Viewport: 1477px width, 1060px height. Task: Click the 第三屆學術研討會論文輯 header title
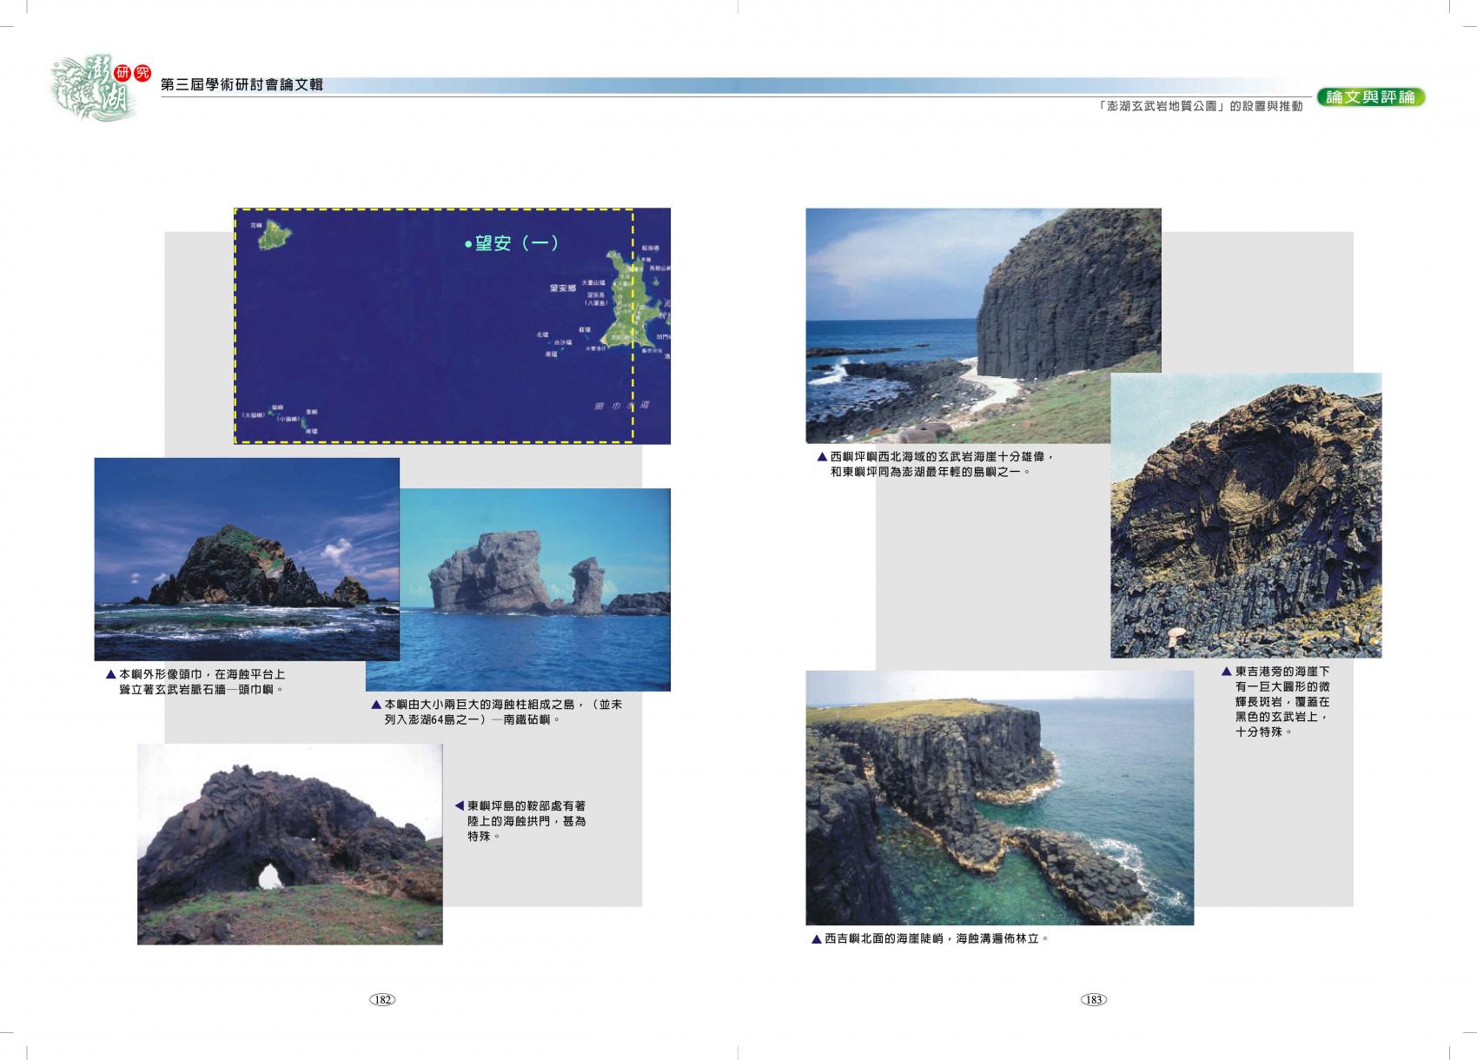coord(242,84)
